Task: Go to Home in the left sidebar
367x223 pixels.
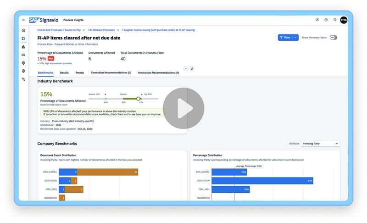Action: pos(23,30)
